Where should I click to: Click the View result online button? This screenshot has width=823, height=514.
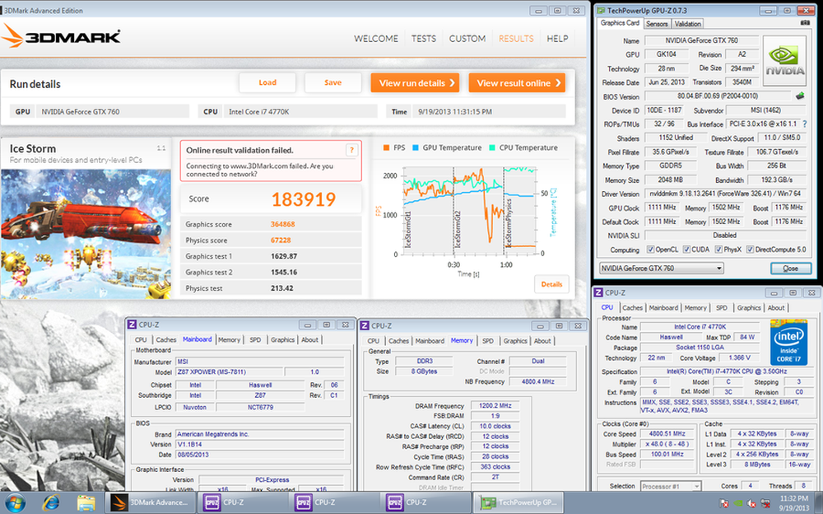pyautogui.click(x=517, y=83)
